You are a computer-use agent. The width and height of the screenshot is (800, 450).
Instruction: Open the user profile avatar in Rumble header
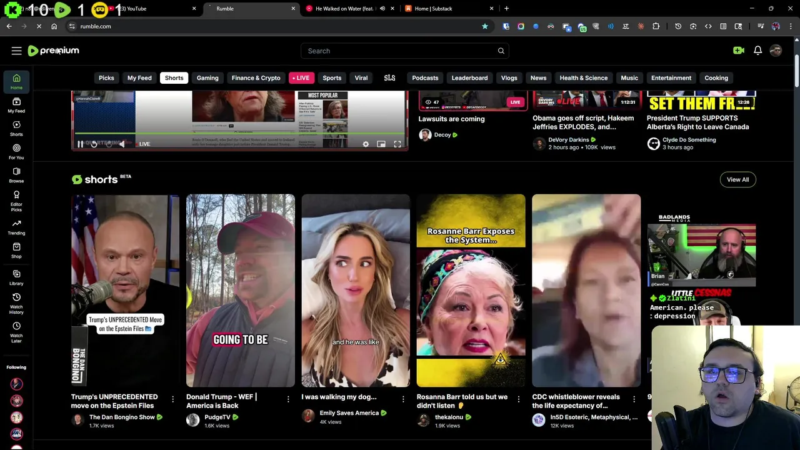tap(776, 51)
